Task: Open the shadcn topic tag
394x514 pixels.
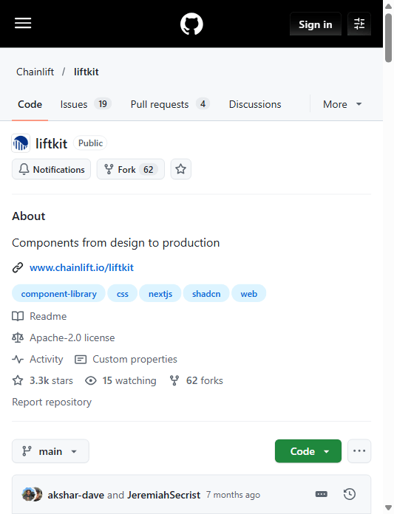Action: pos(206,293)
